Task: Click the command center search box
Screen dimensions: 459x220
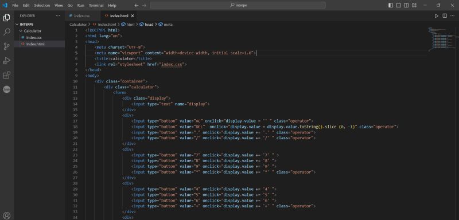Action: click(x=238, y=5)
